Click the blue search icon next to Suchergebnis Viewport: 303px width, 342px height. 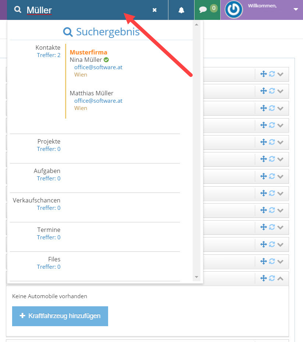[68, 32]
